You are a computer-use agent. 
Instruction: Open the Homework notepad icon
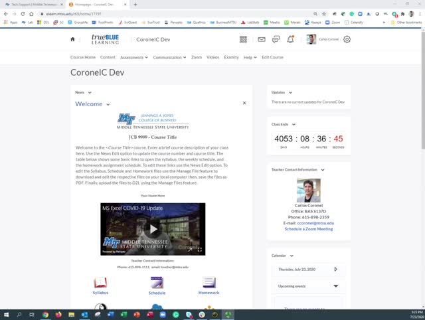pyautogui.click(x=209, y=283)
